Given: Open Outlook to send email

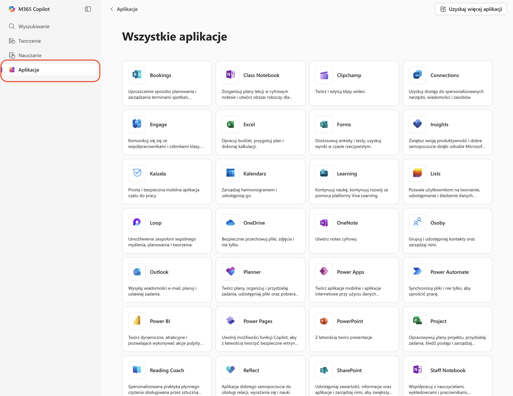Looking at the screenshot, I should click(x=167, y=279).
